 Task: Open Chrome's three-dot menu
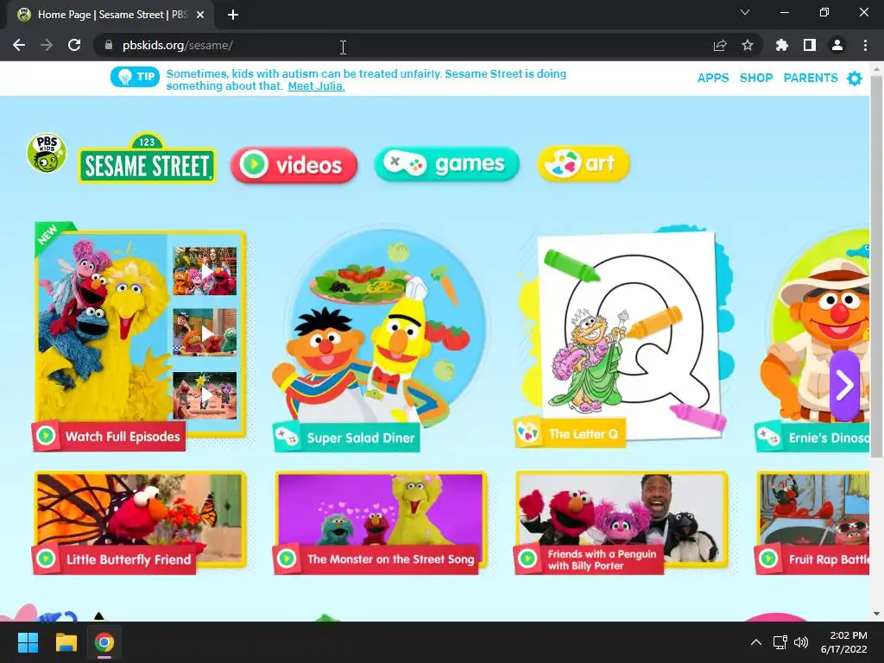click(865, 45)
